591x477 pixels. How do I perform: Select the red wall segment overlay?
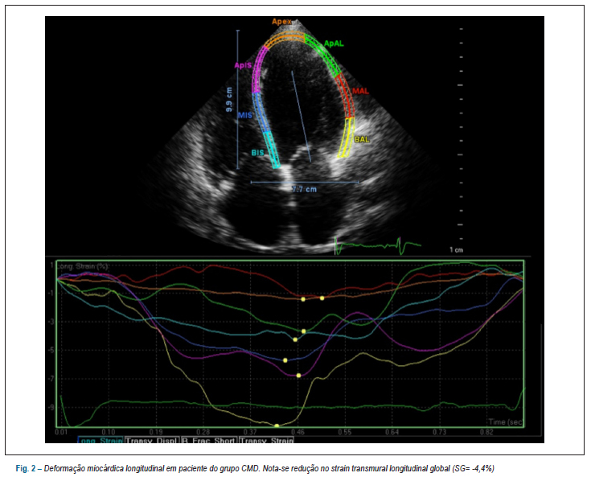click(x=346, y=96)
